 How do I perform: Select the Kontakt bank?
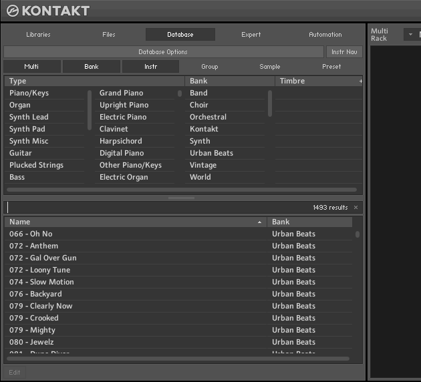click(x=225, y=129)
